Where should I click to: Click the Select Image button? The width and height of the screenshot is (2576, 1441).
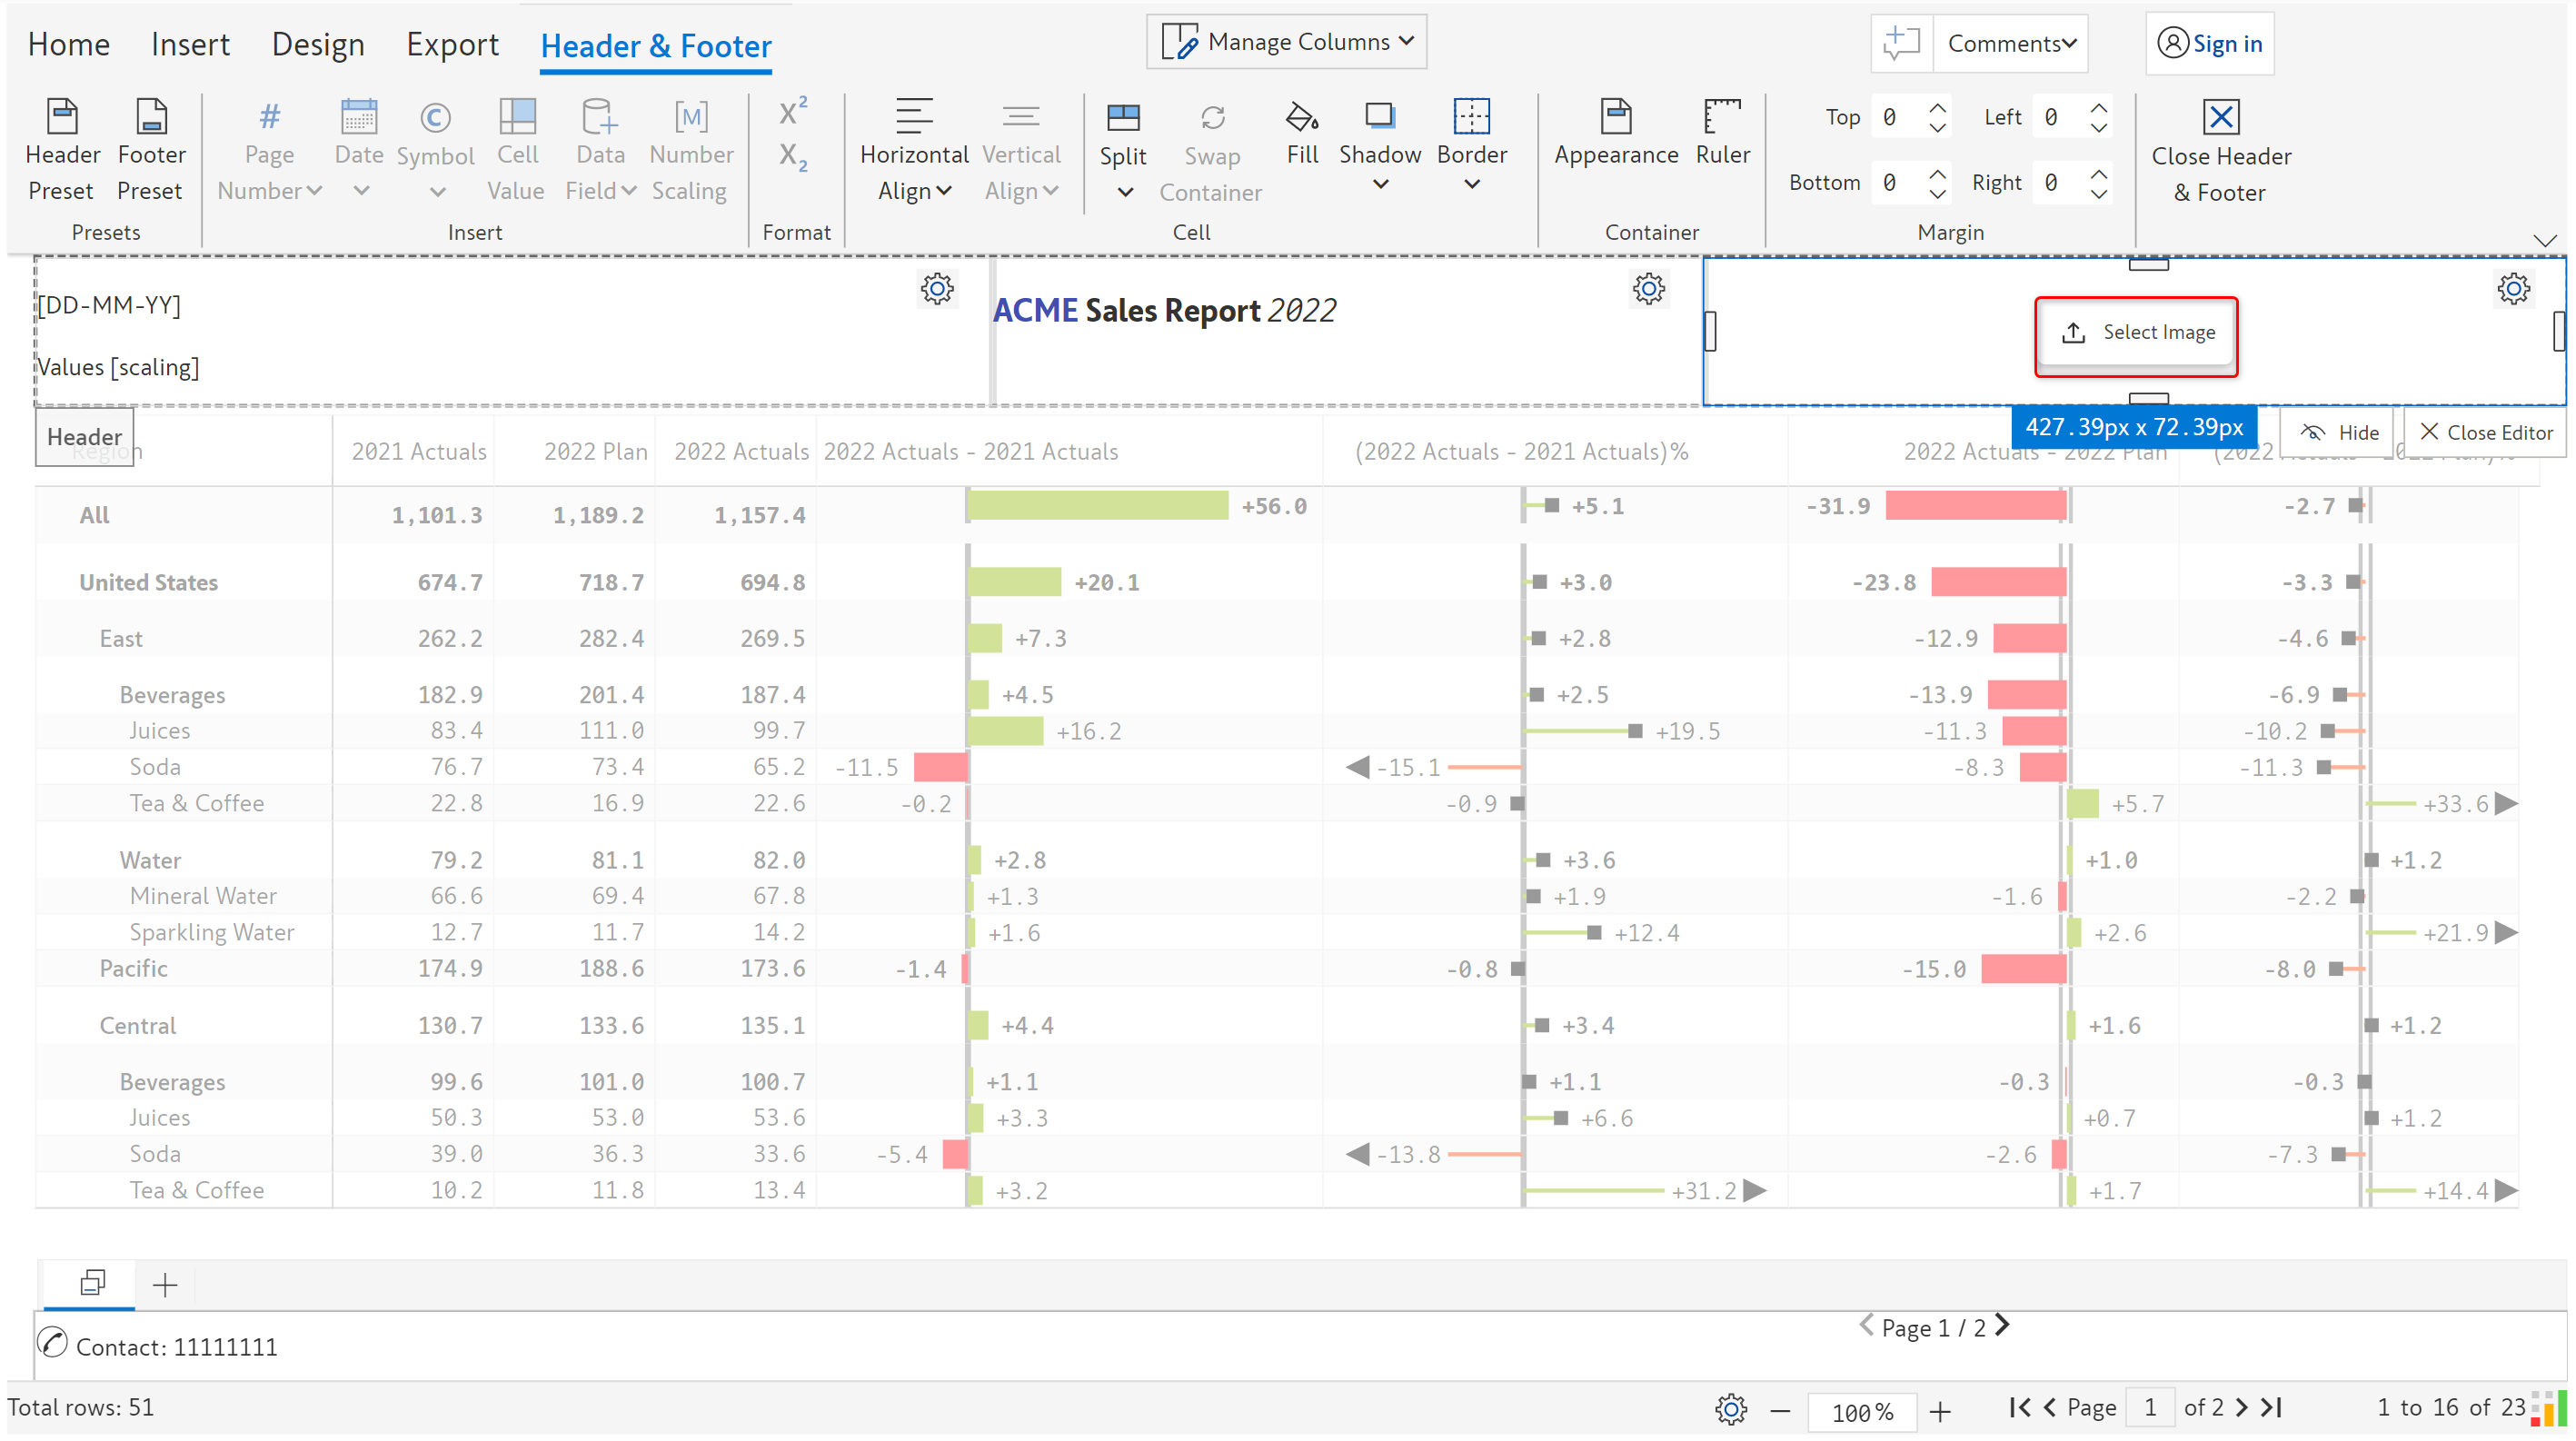[x=2136, y=333]
